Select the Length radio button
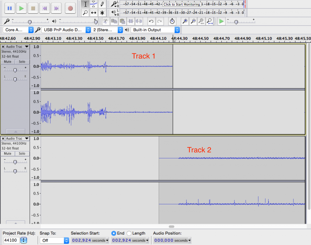Screen dimensions: 311x245 click(x=129, y=233)
